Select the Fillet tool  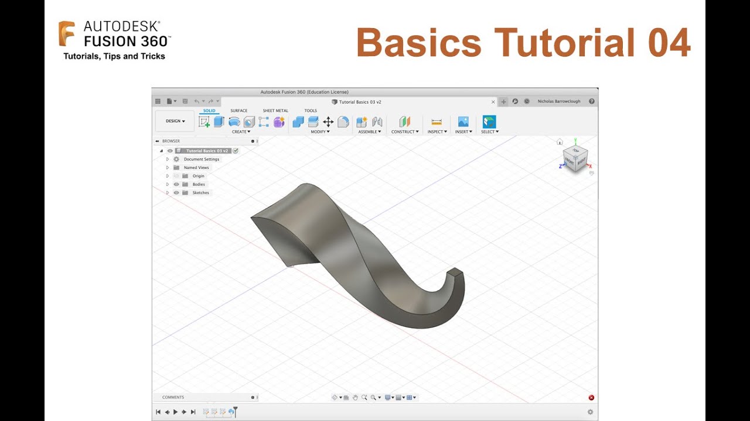[x=343, y=122]
